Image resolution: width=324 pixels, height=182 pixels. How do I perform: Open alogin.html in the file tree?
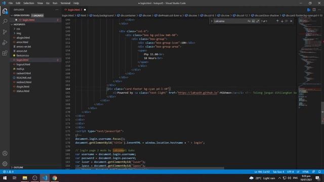point(23,38)
